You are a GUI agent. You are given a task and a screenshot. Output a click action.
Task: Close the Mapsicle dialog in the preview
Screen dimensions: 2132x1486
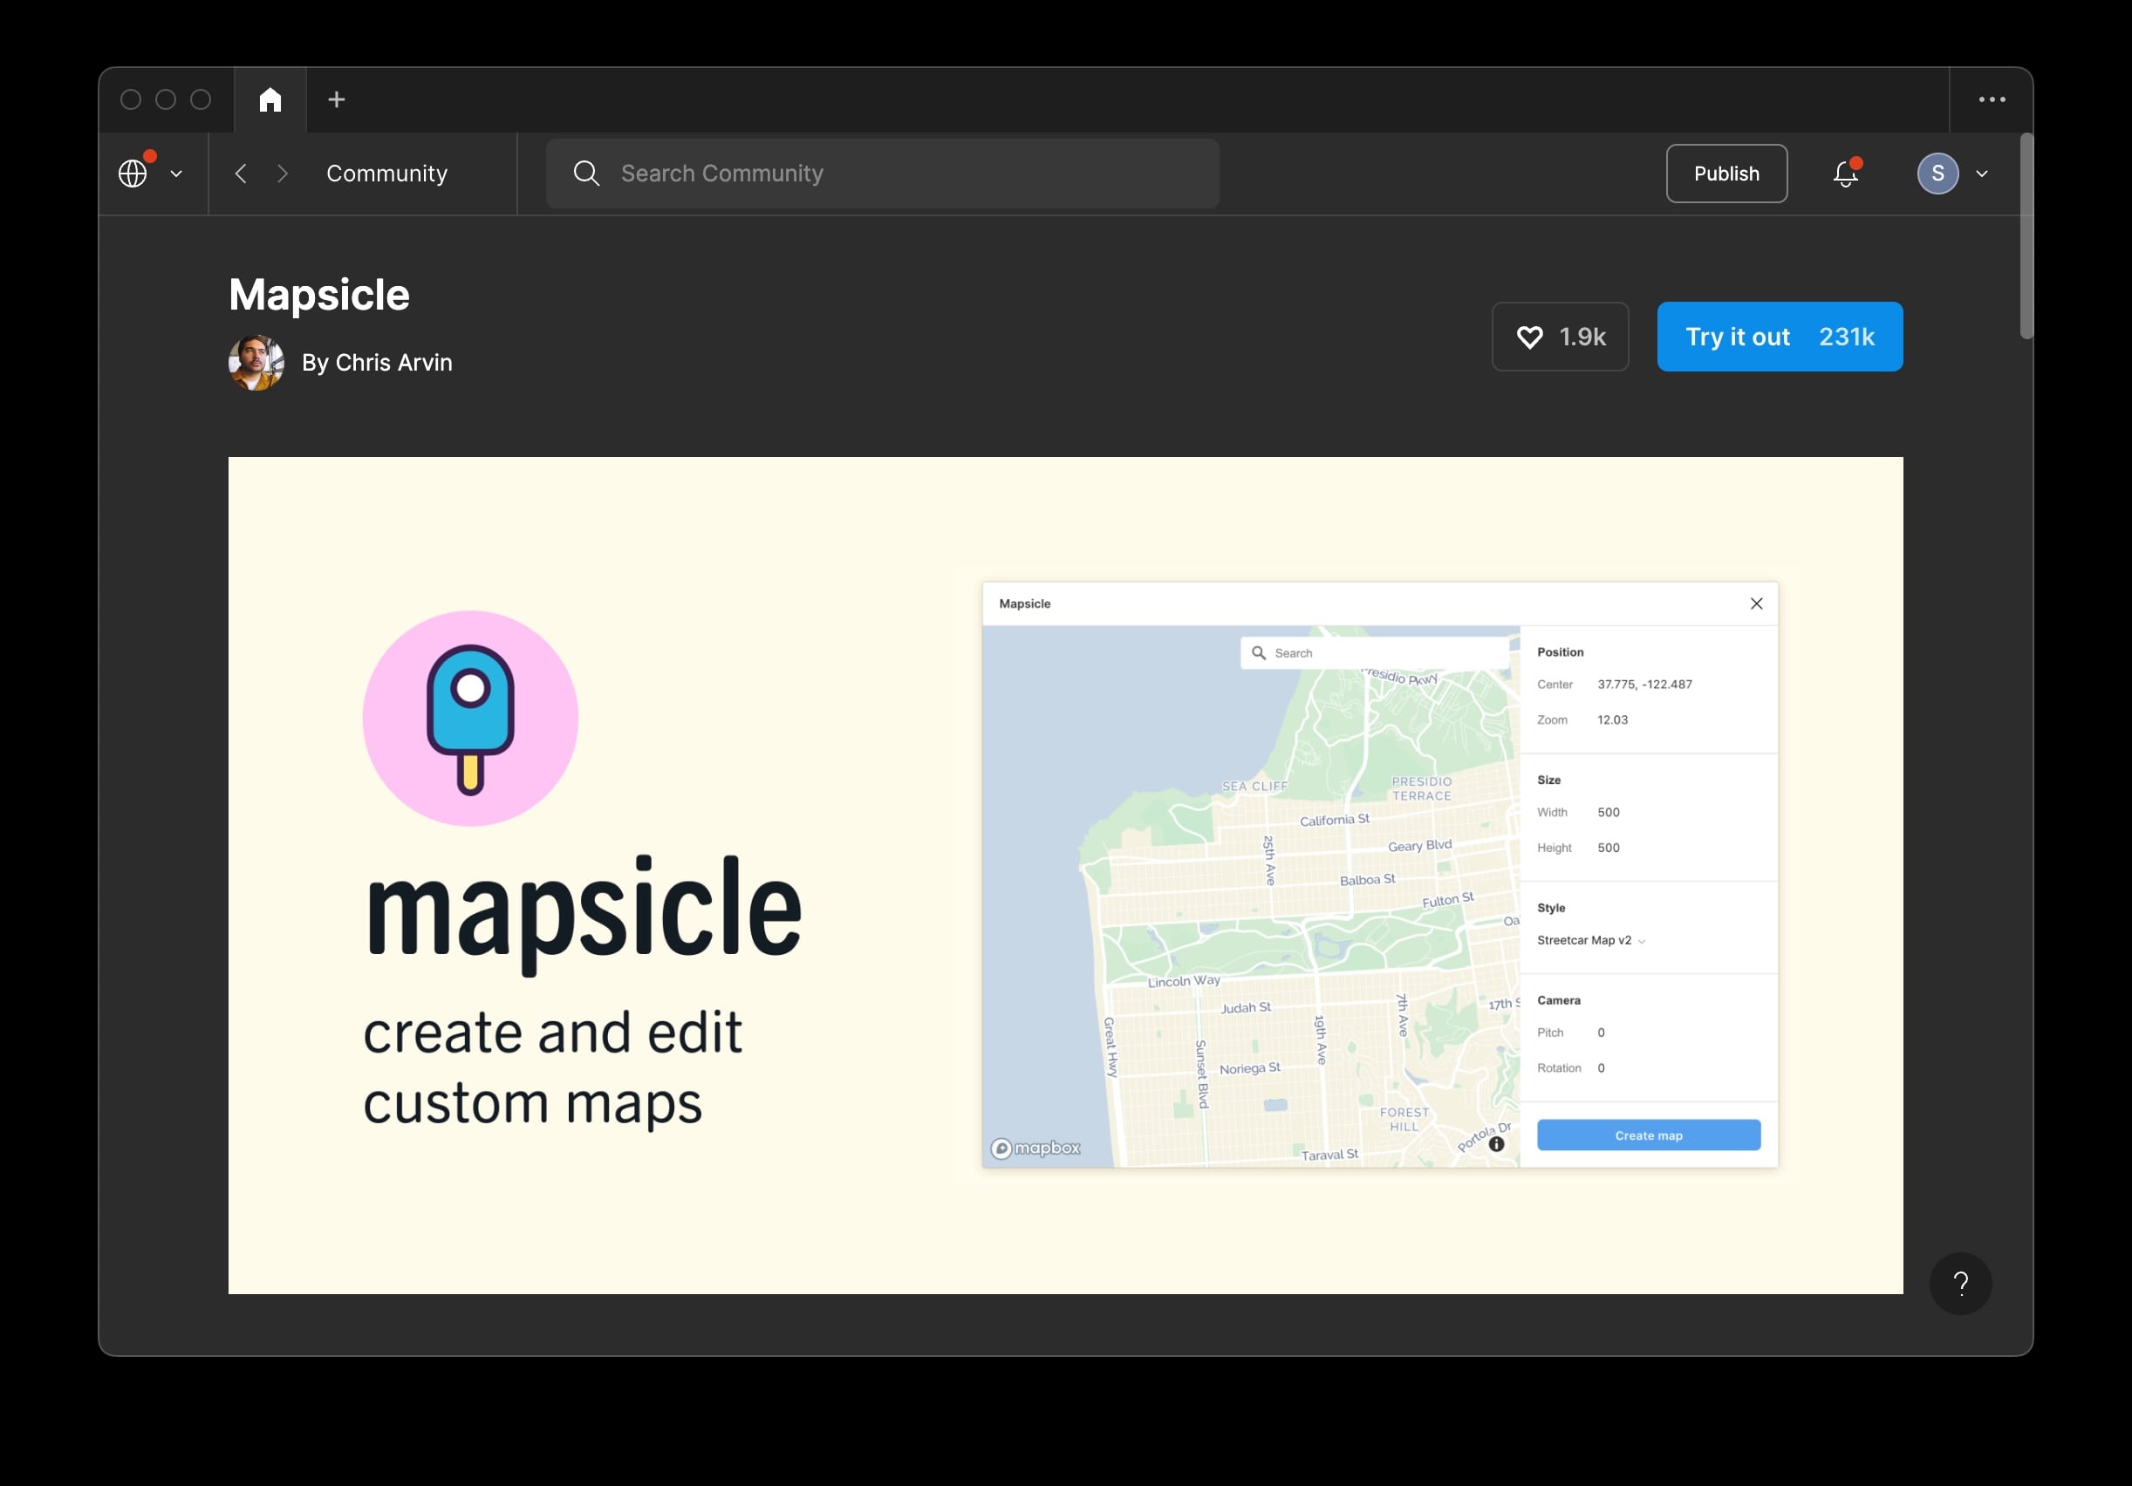tap(1756, 603)
